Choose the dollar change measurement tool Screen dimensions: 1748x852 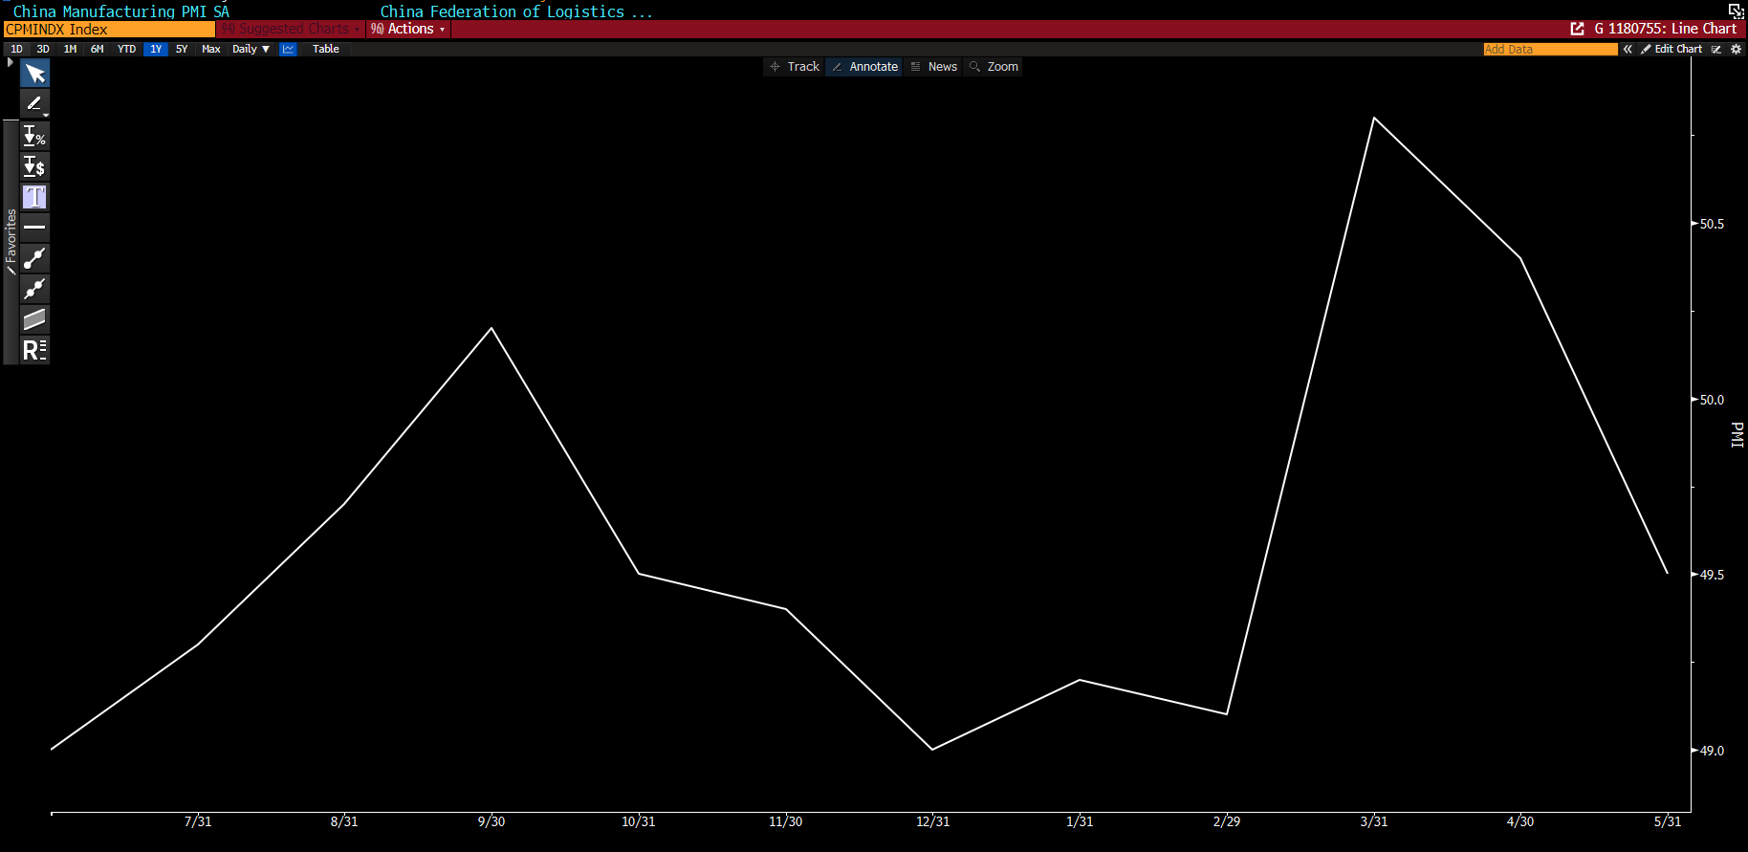(x=34, y=166)
